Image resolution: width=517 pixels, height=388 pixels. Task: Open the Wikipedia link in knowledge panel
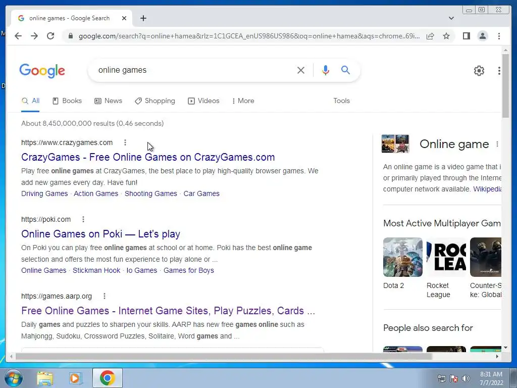pyautogui.click(x=487, y=189)
